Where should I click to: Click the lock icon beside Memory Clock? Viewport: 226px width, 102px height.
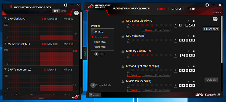(x=123, y=51)
